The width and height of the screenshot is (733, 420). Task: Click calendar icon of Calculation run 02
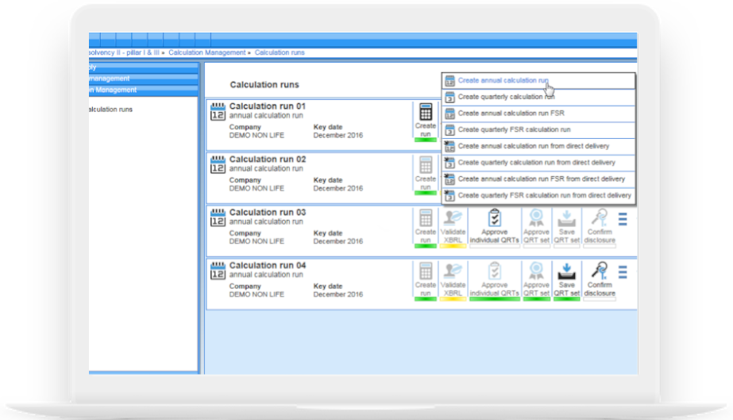(x=217, y=164)
